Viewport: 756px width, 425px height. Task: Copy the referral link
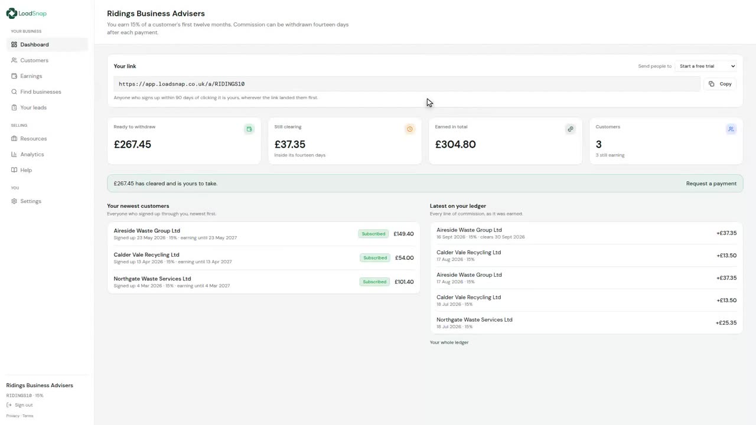(720, 84)
